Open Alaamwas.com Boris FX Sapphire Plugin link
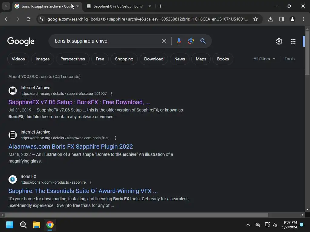The width and height of the screenshot is (310, 232). [x=71, y=147]
